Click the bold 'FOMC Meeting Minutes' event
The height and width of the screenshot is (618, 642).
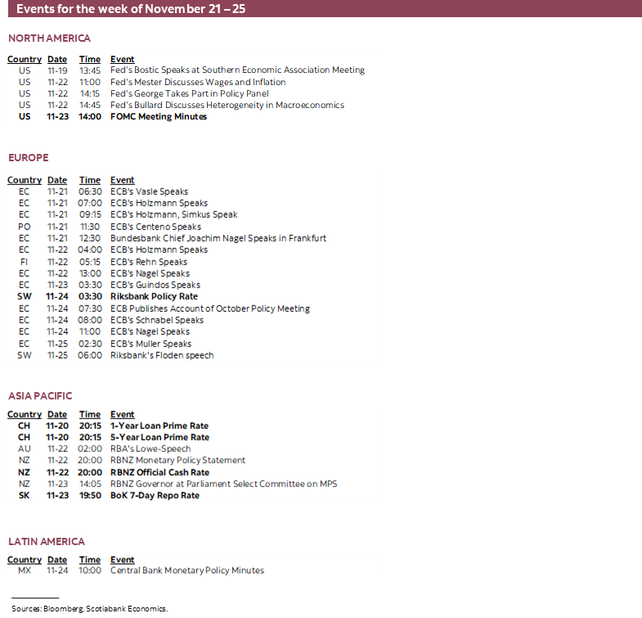click(x=159, y=116)
